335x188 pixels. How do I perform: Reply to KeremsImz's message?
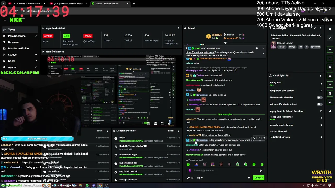[254, 138]
